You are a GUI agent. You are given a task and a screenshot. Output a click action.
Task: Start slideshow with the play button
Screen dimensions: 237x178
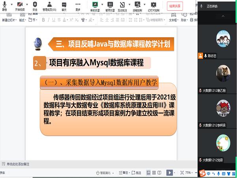[x=169, y=173]
